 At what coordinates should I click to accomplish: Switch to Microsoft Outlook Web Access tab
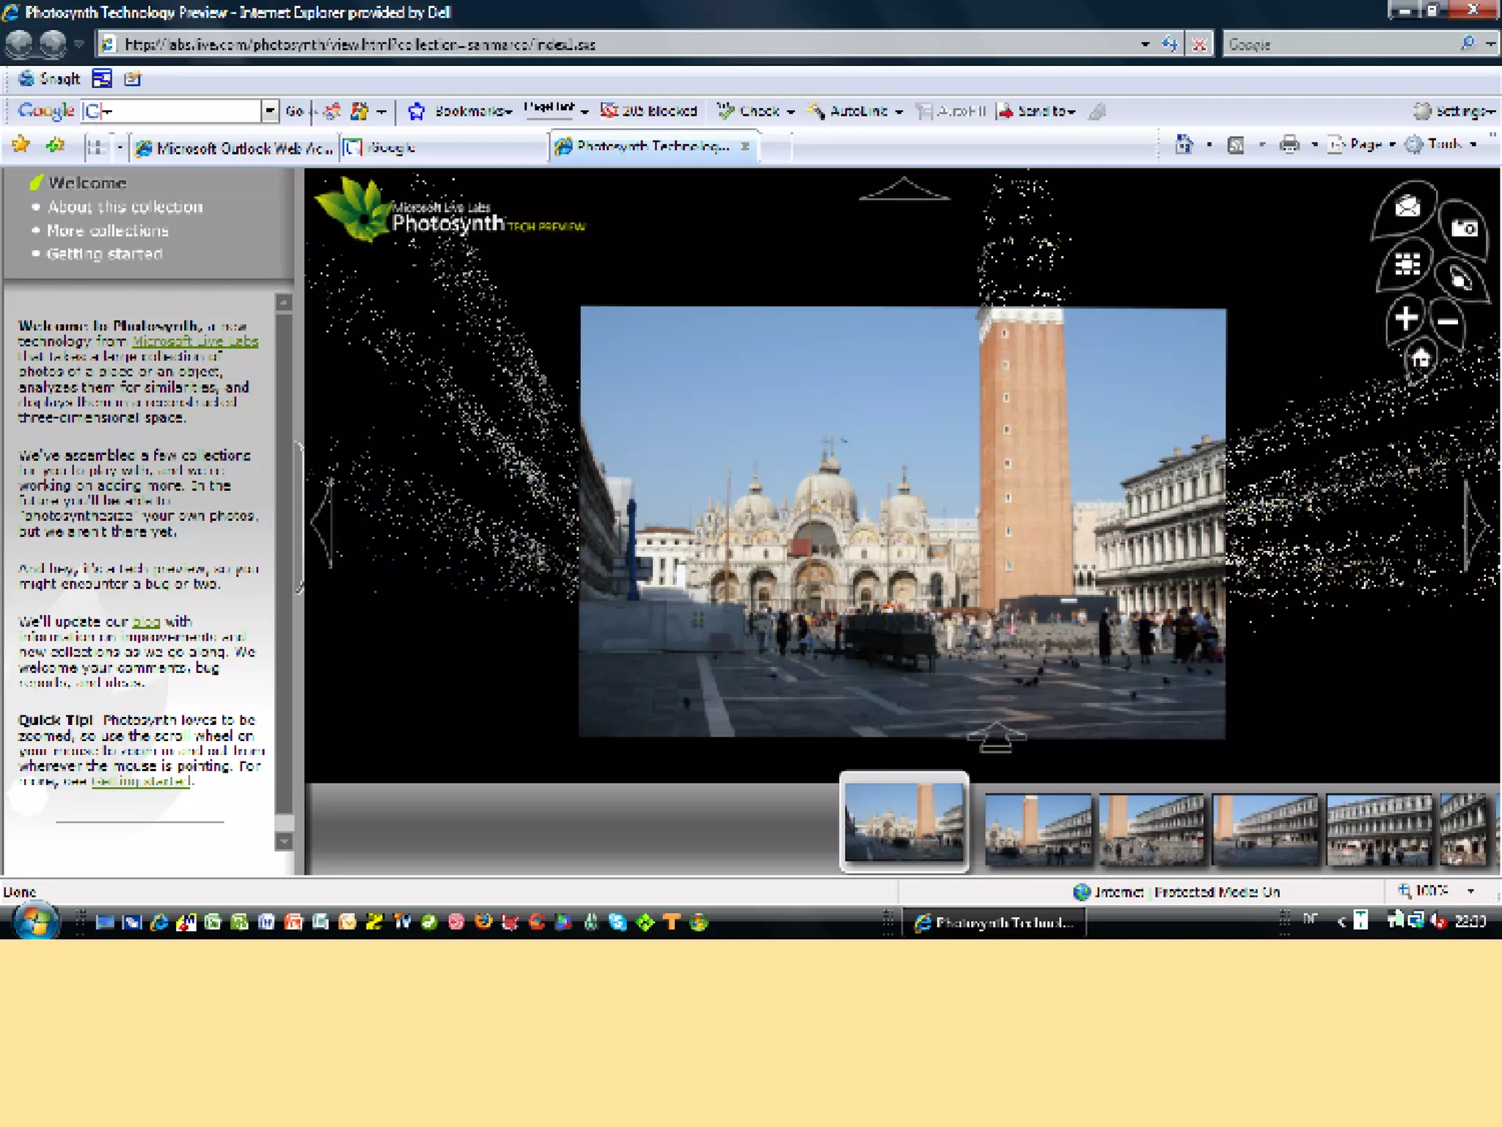tap(235, 148)
